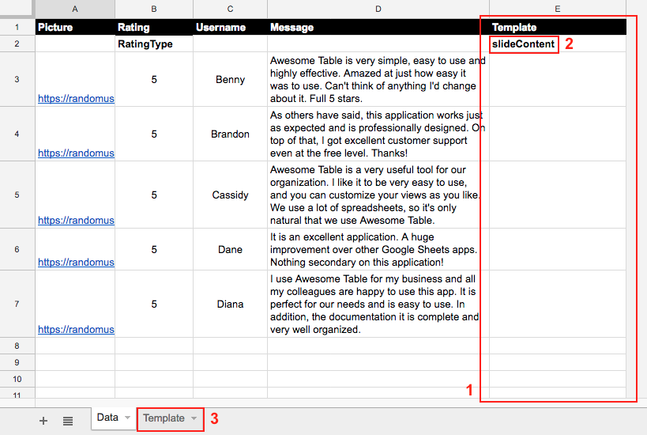Open the all sheets list icon
The height and width of the screenshot is (435, 647).
[x=68, y=421]
